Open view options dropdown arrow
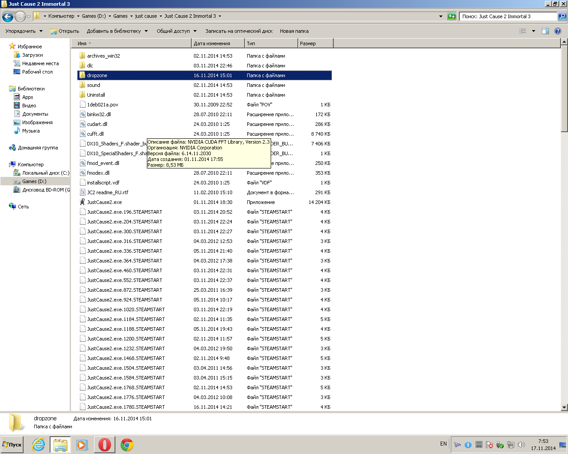 (533, 31)
